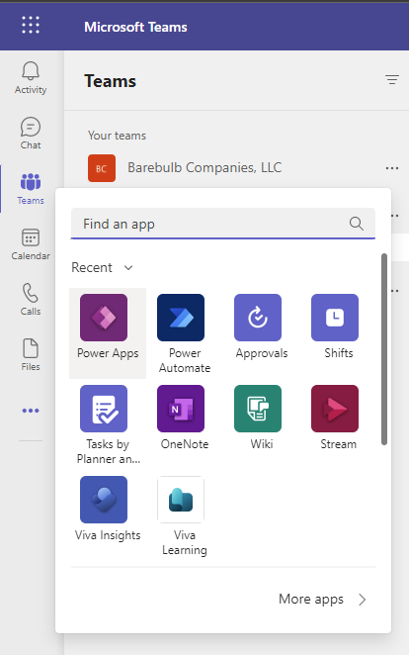Go to Chat in the sidebar
The image size is (409, 655).
[x=31, y=134]
